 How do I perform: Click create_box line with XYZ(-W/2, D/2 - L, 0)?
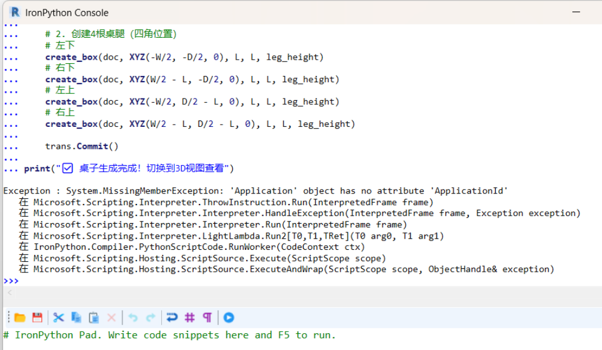192,101
